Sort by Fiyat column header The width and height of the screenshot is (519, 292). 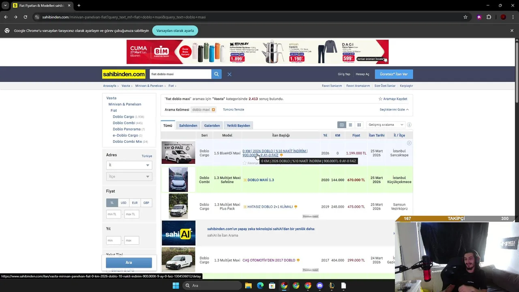click(x=356, y=135)
